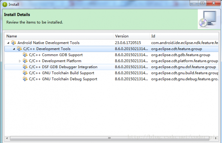This screenshot has height=143, width=222.
Task: Sort by the Version column header
Action: (x=131, y=36)
